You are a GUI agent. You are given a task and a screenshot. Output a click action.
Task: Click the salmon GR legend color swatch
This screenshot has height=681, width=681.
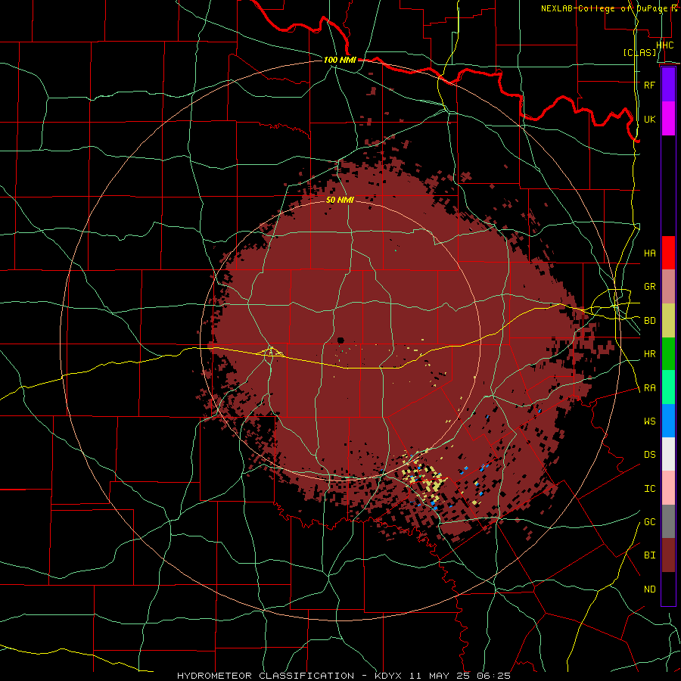tap(668, 287)
